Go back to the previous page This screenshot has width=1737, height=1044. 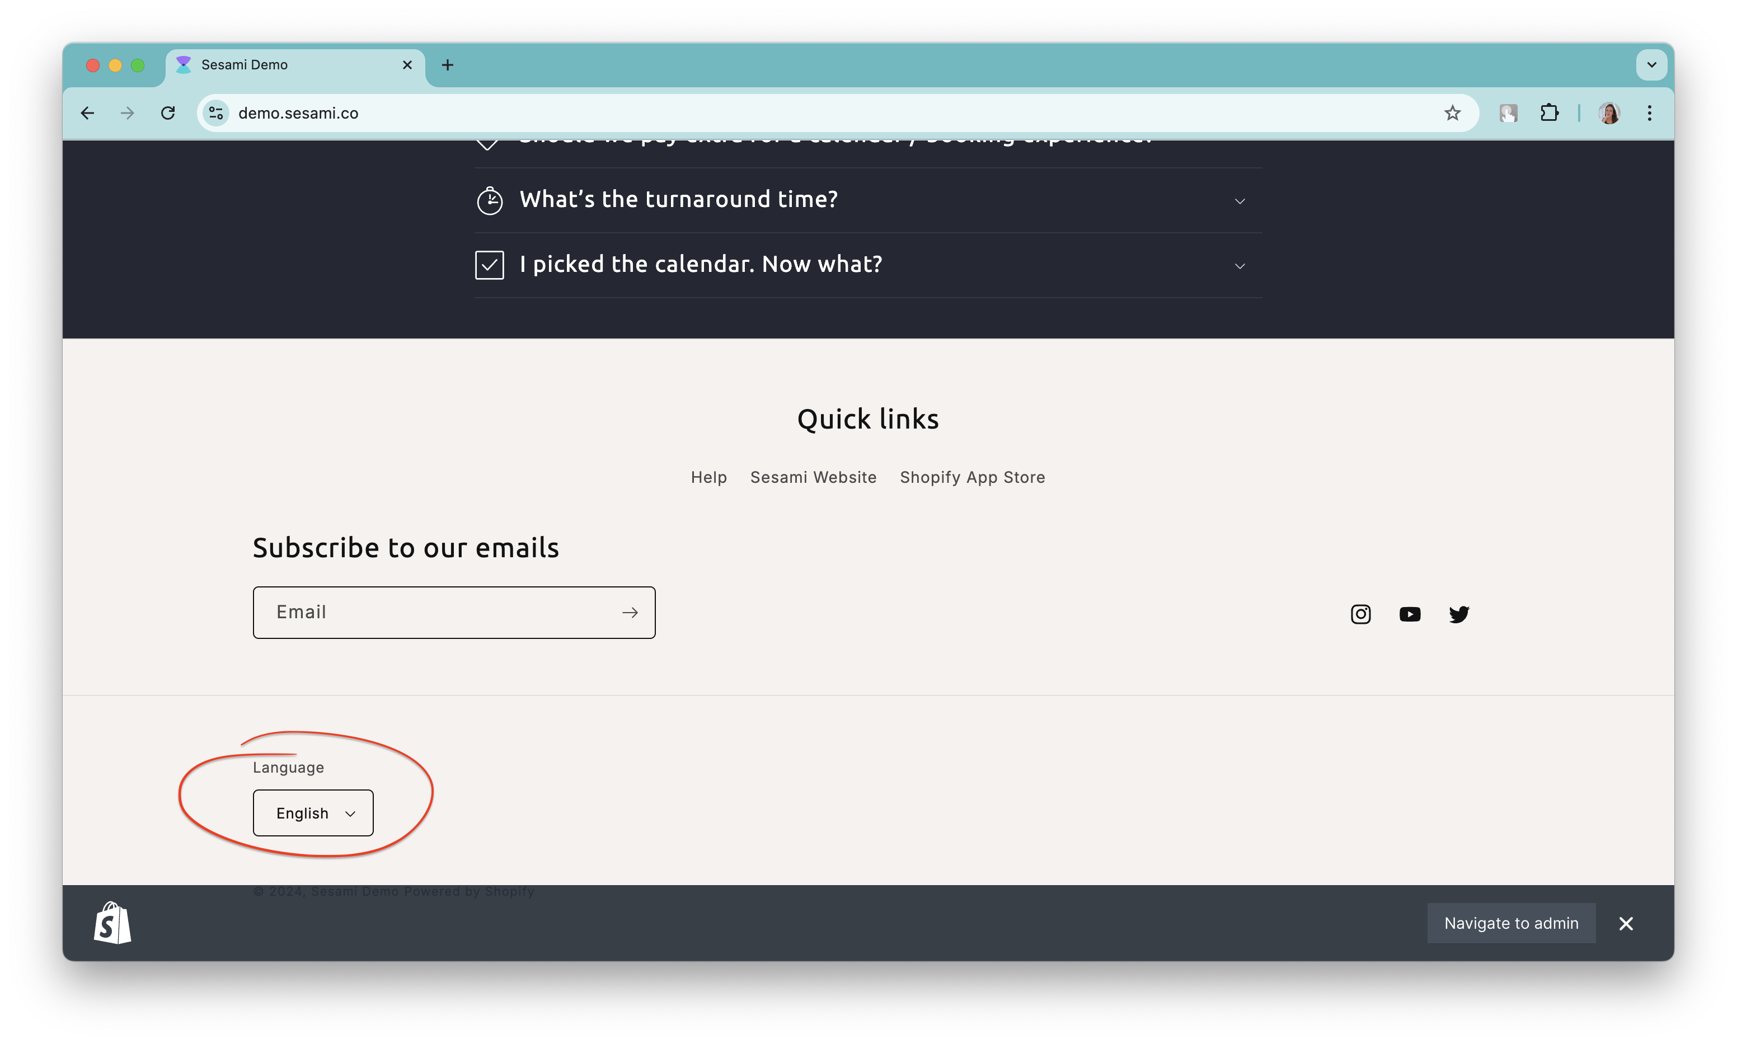(x=87, y=113)
